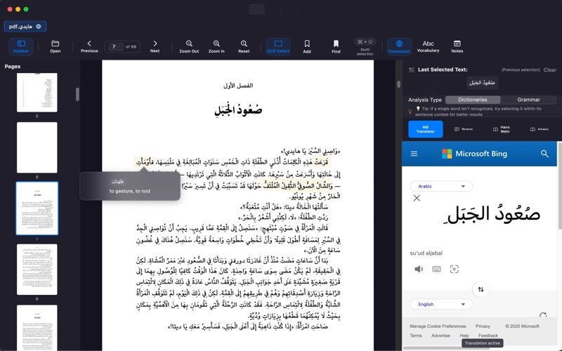Toggle the Translation panel
Screen dimensions: 562x351
[x=399, y=46]
